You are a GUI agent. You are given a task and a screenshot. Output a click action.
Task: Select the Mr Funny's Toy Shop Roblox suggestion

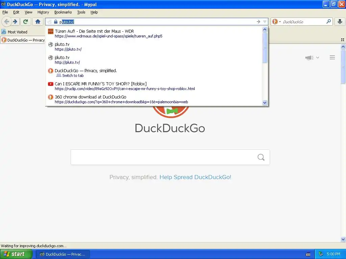[x=154, y=86]
